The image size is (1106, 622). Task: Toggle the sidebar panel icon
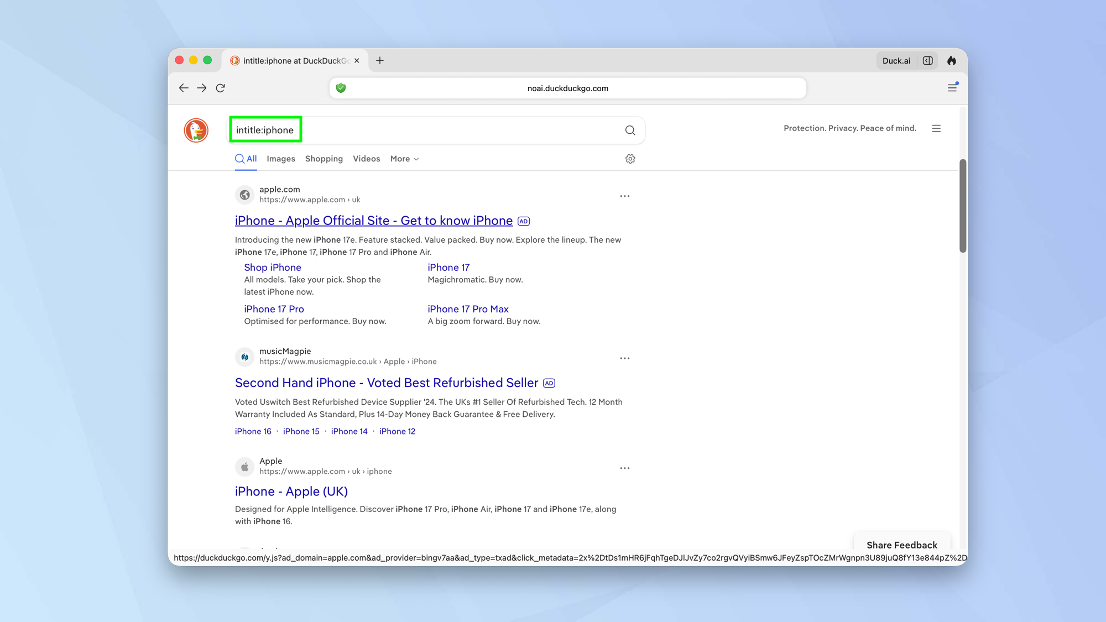tap(928, 61)
